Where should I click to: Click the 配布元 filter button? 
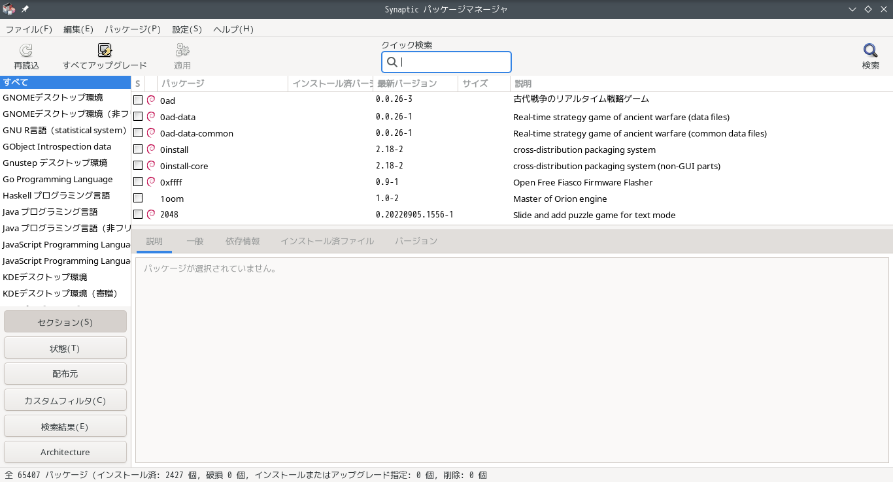pos(65,374)
